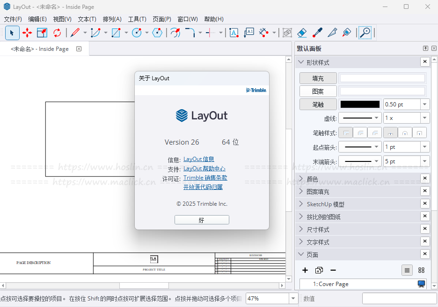Select the red Pencil line tool
This screenshot has width=438, height=307.
75,33
